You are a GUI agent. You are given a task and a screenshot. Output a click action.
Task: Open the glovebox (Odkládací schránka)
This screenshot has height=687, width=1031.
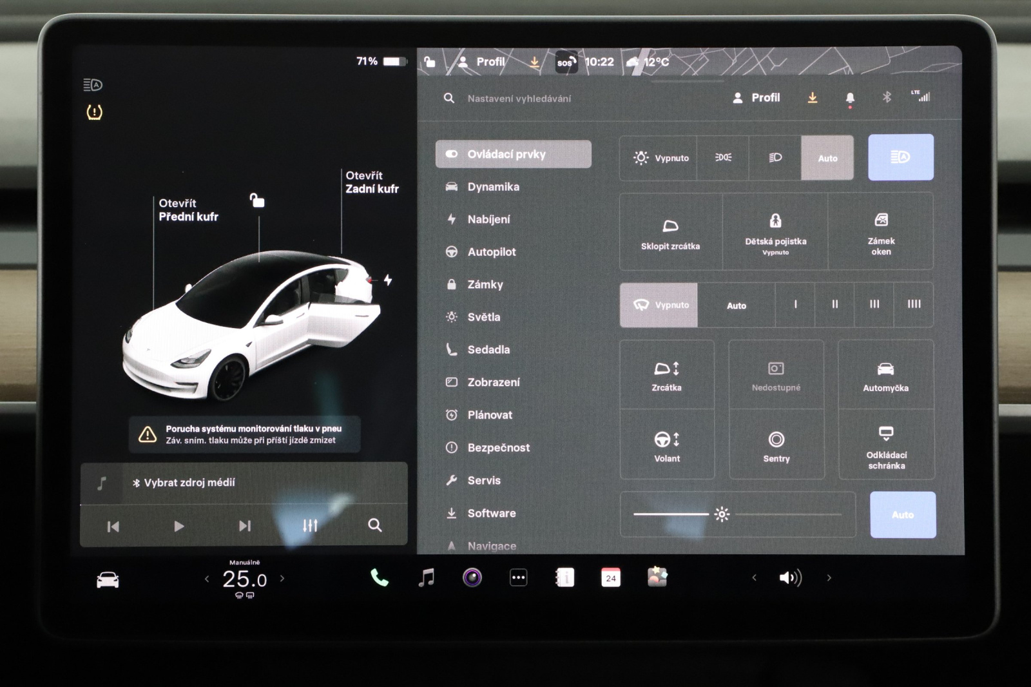[886, 446]
